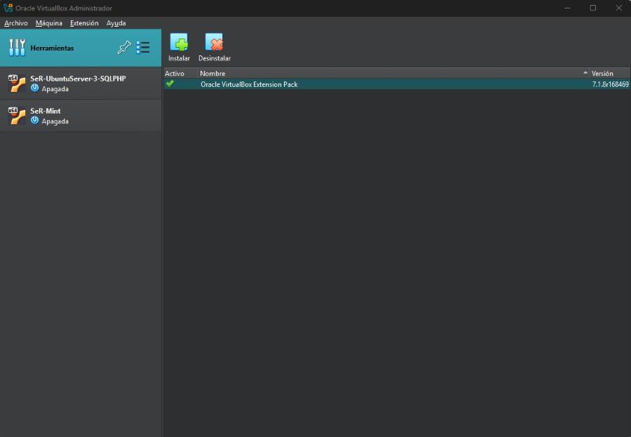Open the Ayuda menu

click(116, 23)
